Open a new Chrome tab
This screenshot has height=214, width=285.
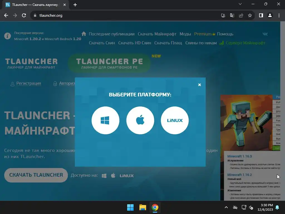click(75, 5)
